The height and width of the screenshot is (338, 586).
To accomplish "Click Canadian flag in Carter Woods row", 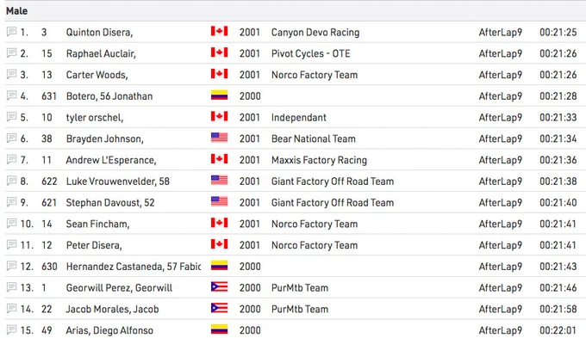I will (x=219, y=73).
